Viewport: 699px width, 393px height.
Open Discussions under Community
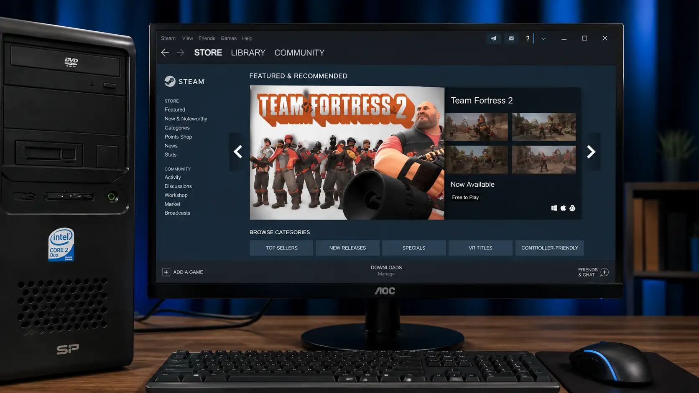[x=178, y=186]
